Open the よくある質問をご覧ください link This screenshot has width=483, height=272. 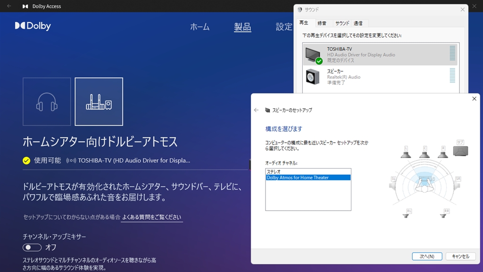[151, 217]
